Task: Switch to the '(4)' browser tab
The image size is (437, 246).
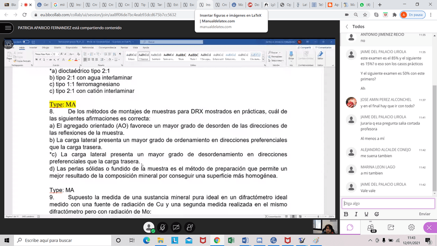Action: (366, 5)
